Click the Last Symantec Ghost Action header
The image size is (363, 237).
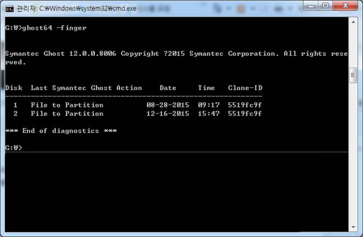tap(86, 88)
